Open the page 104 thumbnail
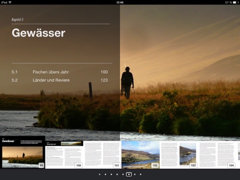 [x=217, y=155]
